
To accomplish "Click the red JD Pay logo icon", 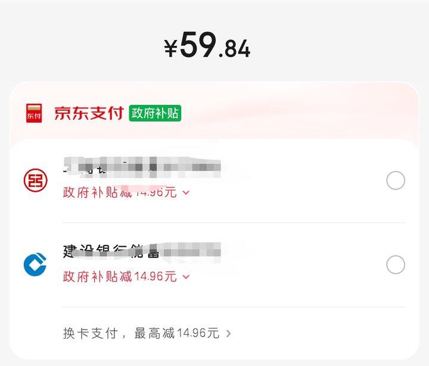I will coord(34,113).
